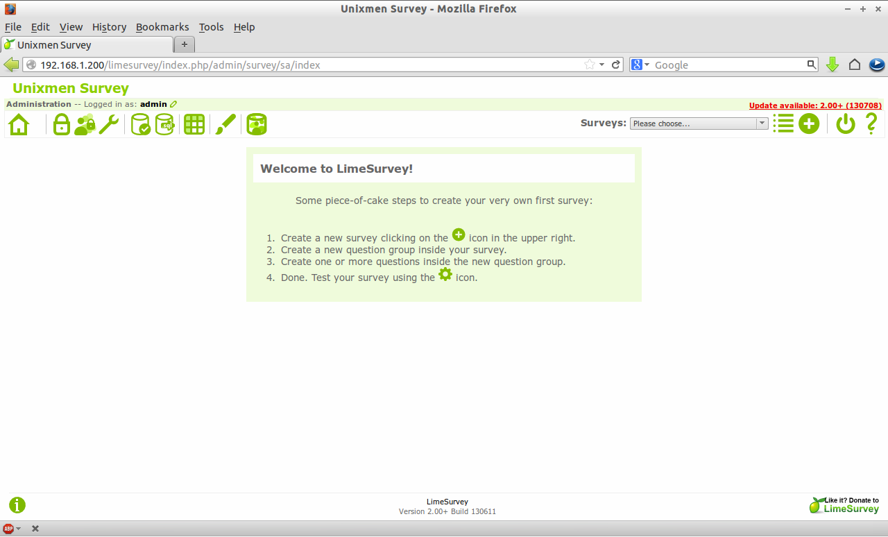Bookmark page with star icon
Viewport: 888px width, 537px height.
(x=590, y=65)
